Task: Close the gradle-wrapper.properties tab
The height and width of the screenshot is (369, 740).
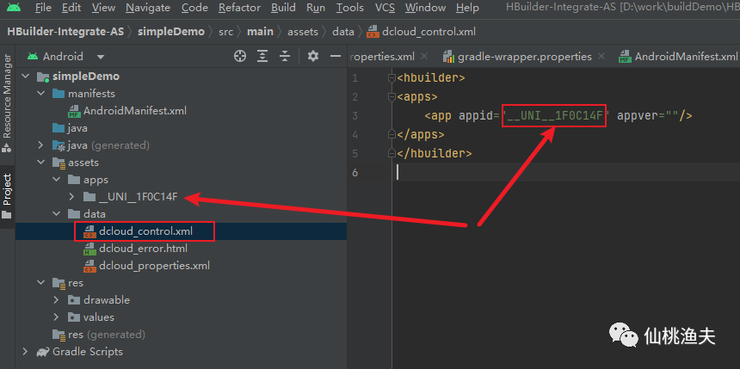Action: coord(601,57)
